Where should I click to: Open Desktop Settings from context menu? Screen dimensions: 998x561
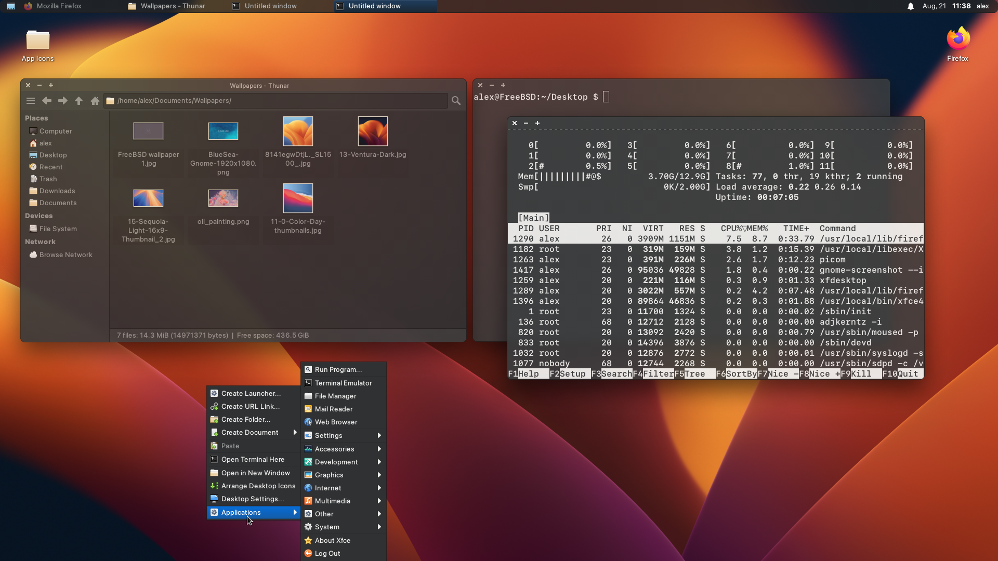(x=254, y=499)
